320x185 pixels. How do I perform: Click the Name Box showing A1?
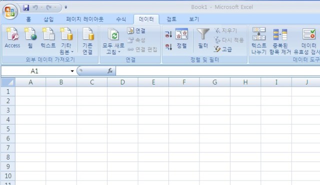pos(34,71)
